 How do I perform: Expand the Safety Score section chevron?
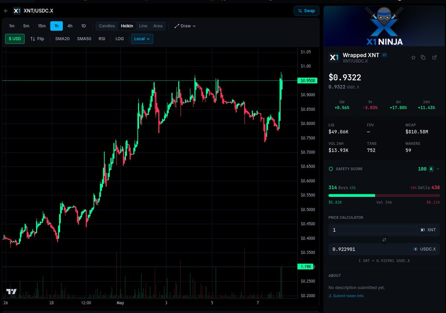[438, 169]
